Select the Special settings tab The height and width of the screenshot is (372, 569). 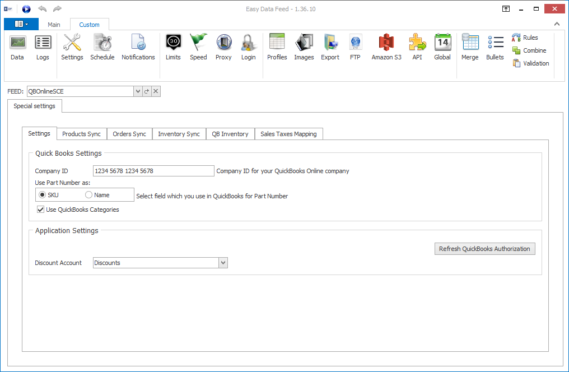(x=35, y=106)
